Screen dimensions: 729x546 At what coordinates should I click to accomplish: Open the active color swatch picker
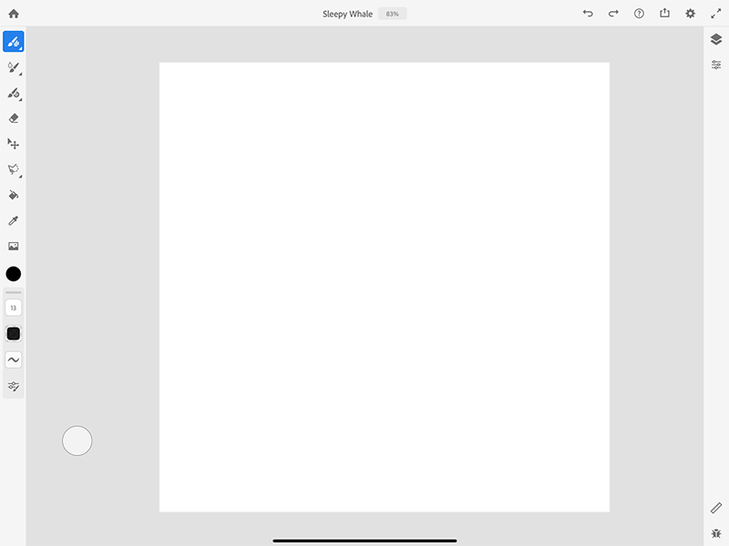(x=13, y=273)
